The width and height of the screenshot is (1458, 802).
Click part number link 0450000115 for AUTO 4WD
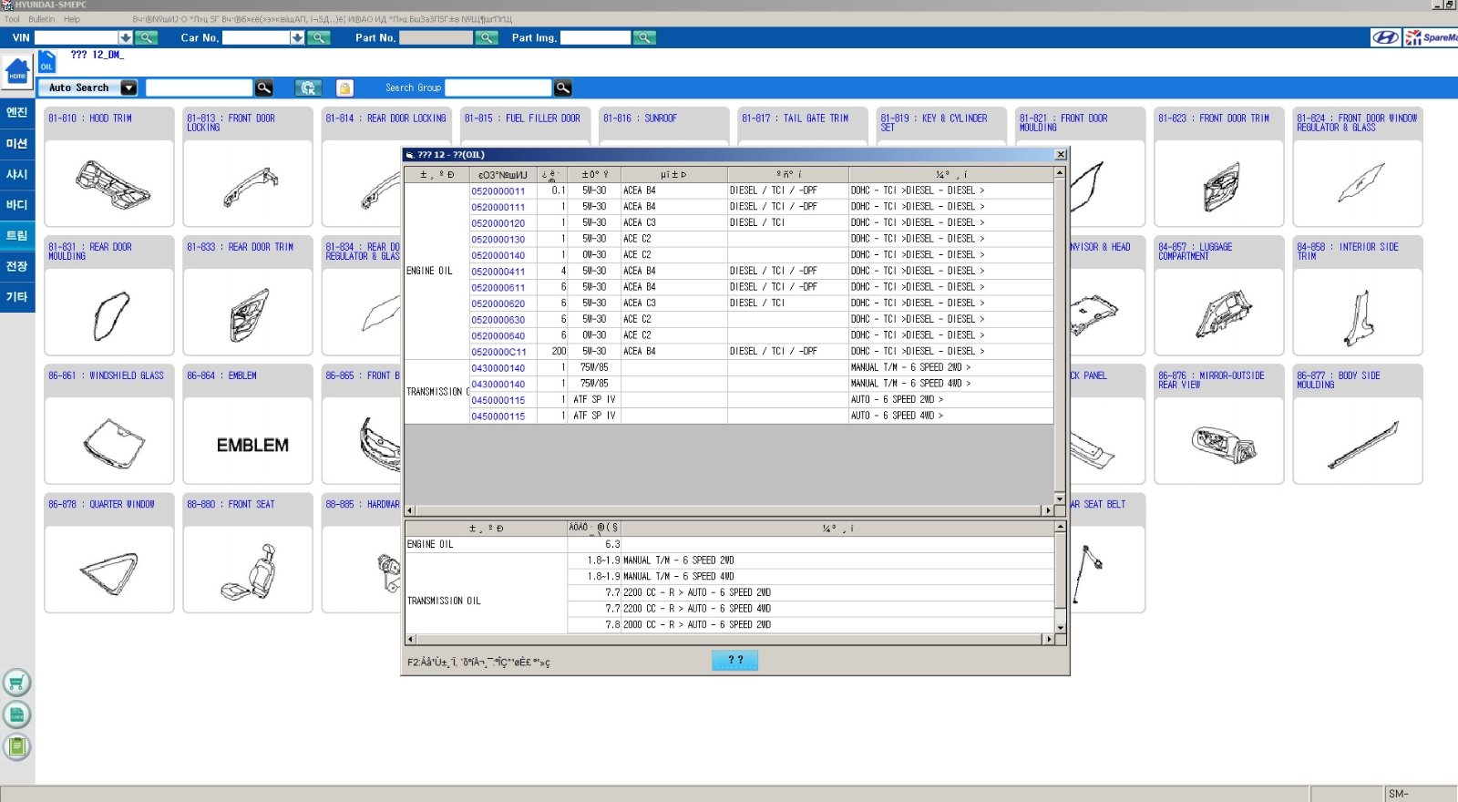click(x=498, y=416)
